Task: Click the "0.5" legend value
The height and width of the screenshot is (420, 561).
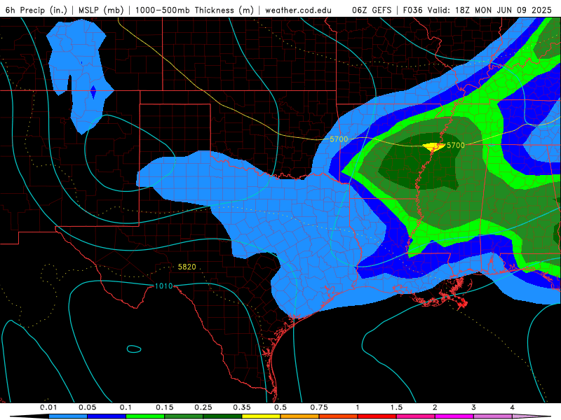Action: point(280,407)
